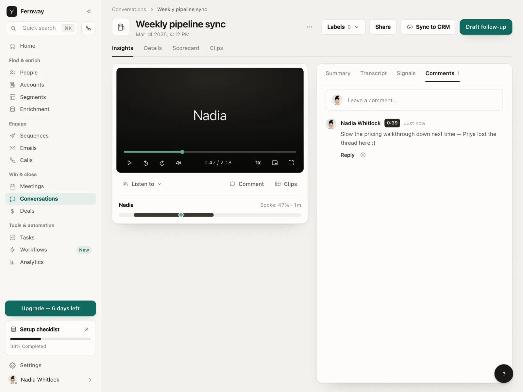
Task: Click Conversations breadcrumb link
Action: click(x=129, y=9)
